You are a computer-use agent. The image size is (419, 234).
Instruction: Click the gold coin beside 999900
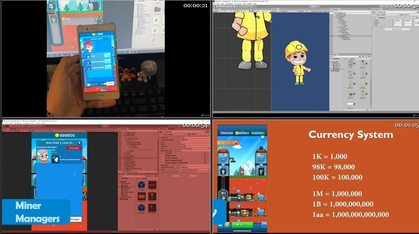57,136
